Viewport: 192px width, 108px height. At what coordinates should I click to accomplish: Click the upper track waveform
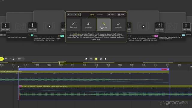tap(85, 80)
